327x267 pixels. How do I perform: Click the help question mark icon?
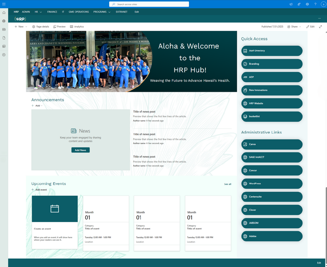point(315,4)
